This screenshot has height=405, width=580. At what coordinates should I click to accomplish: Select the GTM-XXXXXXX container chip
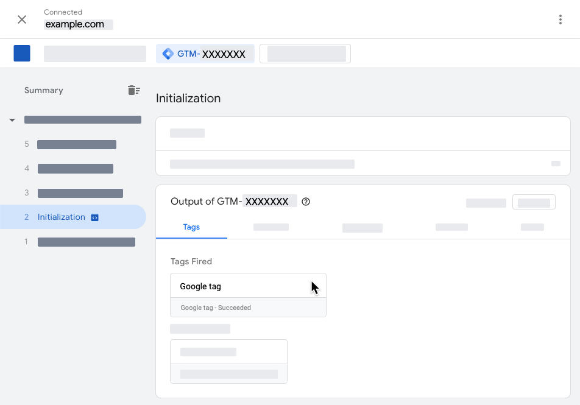pyautogui.click(x=205, y=54)
